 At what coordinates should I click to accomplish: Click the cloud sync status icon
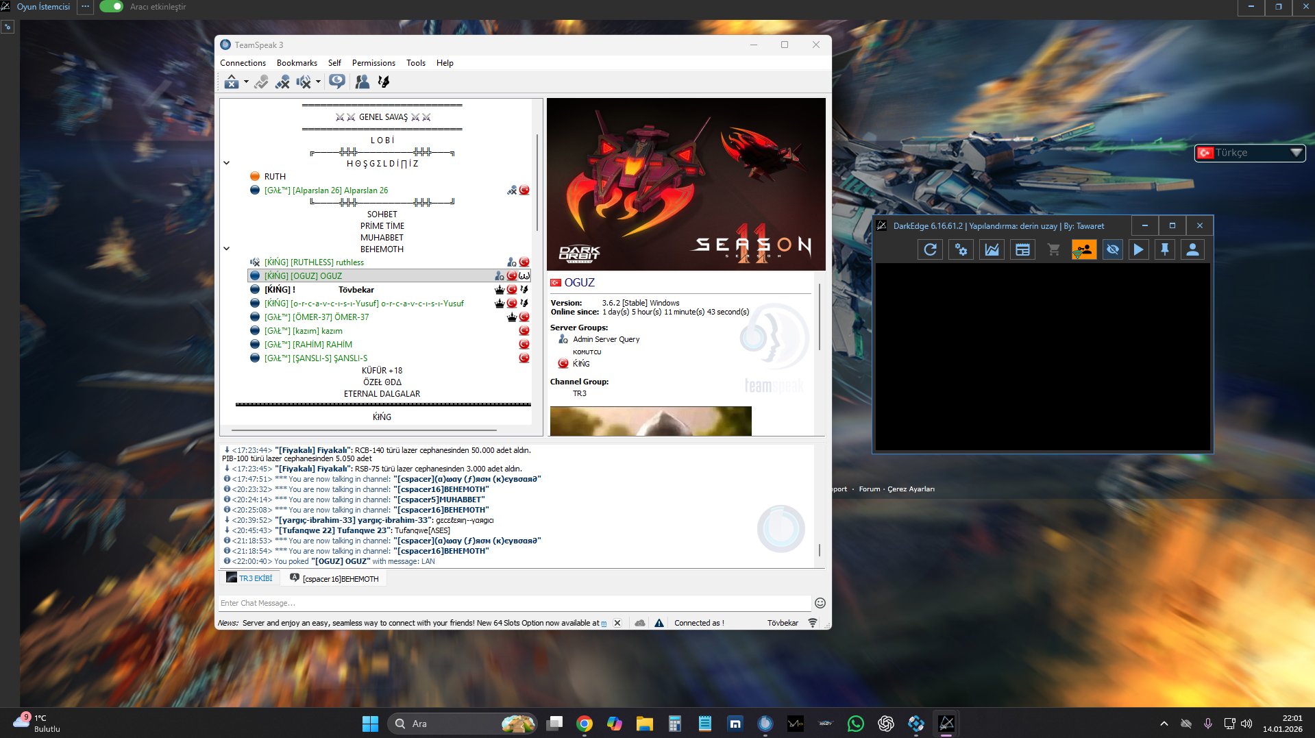point(640,624)
